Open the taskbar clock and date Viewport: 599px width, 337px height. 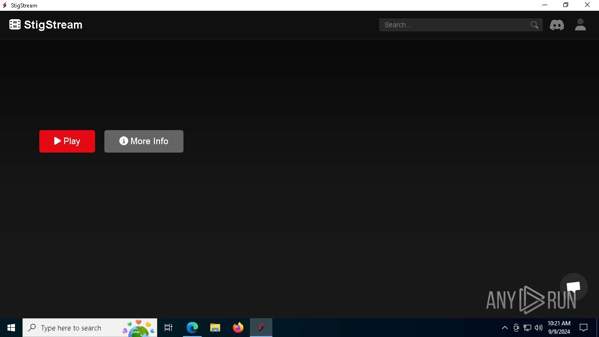(x=559, y=328)
